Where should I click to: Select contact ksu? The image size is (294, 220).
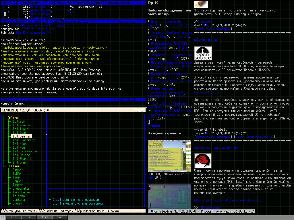tap(19, 148)
